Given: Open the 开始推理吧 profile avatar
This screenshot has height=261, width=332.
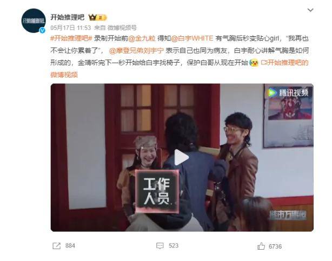Looking at the screenshot, I should click(34, 21).
